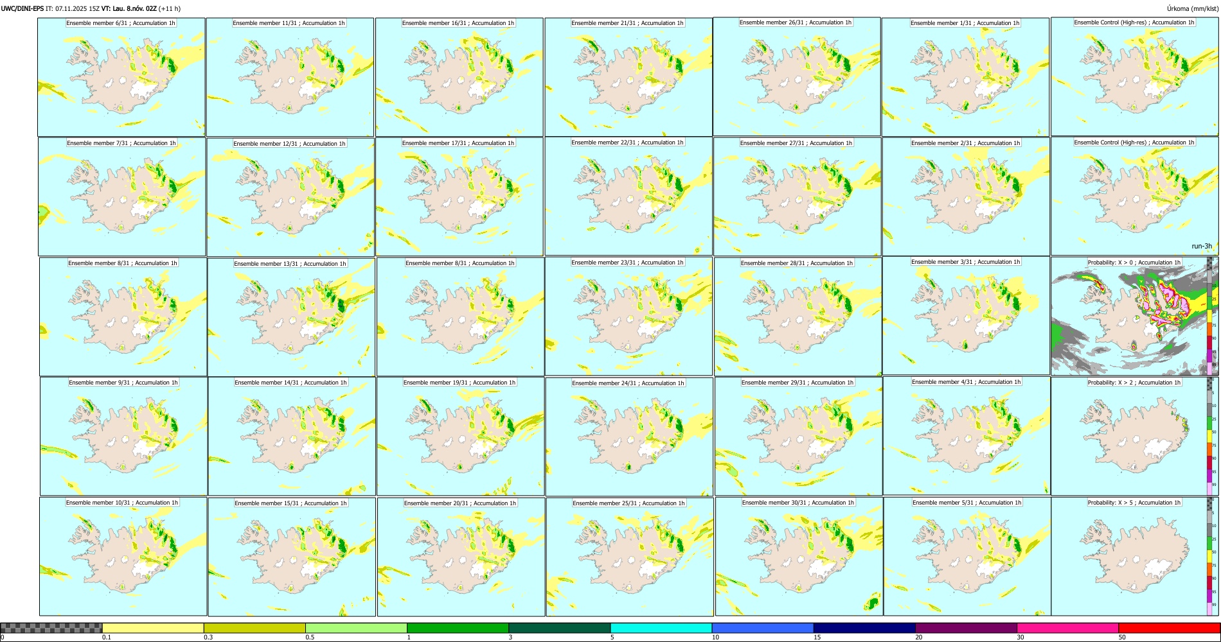Screen dimensions: 1221x642
Task: Click the '(+11 h)' forecast offset text
Action: pos(169,8)
